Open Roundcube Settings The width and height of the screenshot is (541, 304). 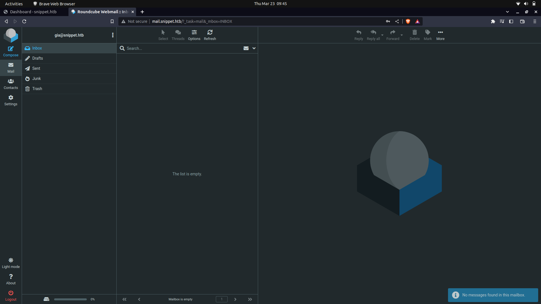tap(10, 100)
